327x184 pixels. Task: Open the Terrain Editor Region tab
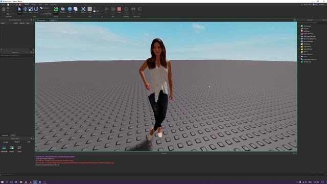[x=17, y=142]
